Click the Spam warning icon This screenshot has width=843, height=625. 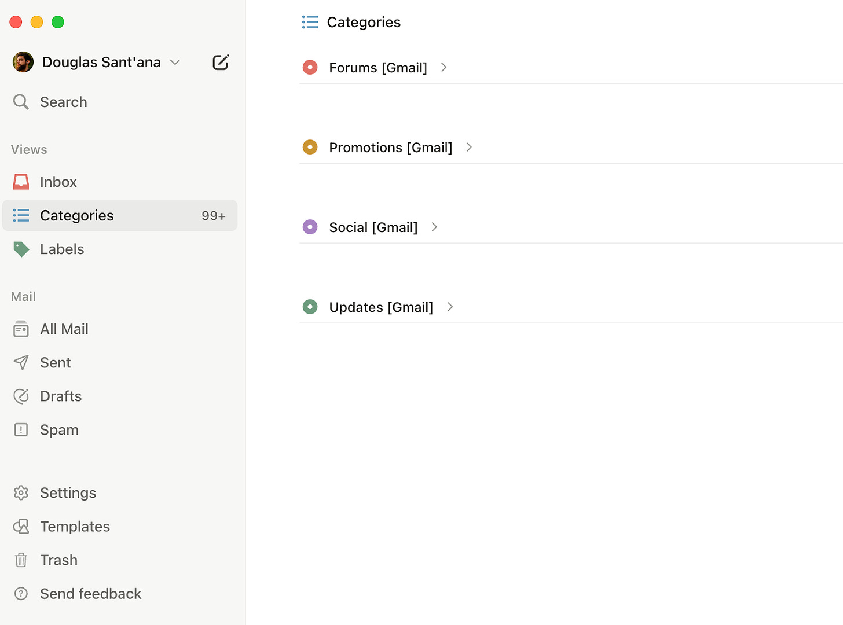pyautogui.click(x=21, y=429)
